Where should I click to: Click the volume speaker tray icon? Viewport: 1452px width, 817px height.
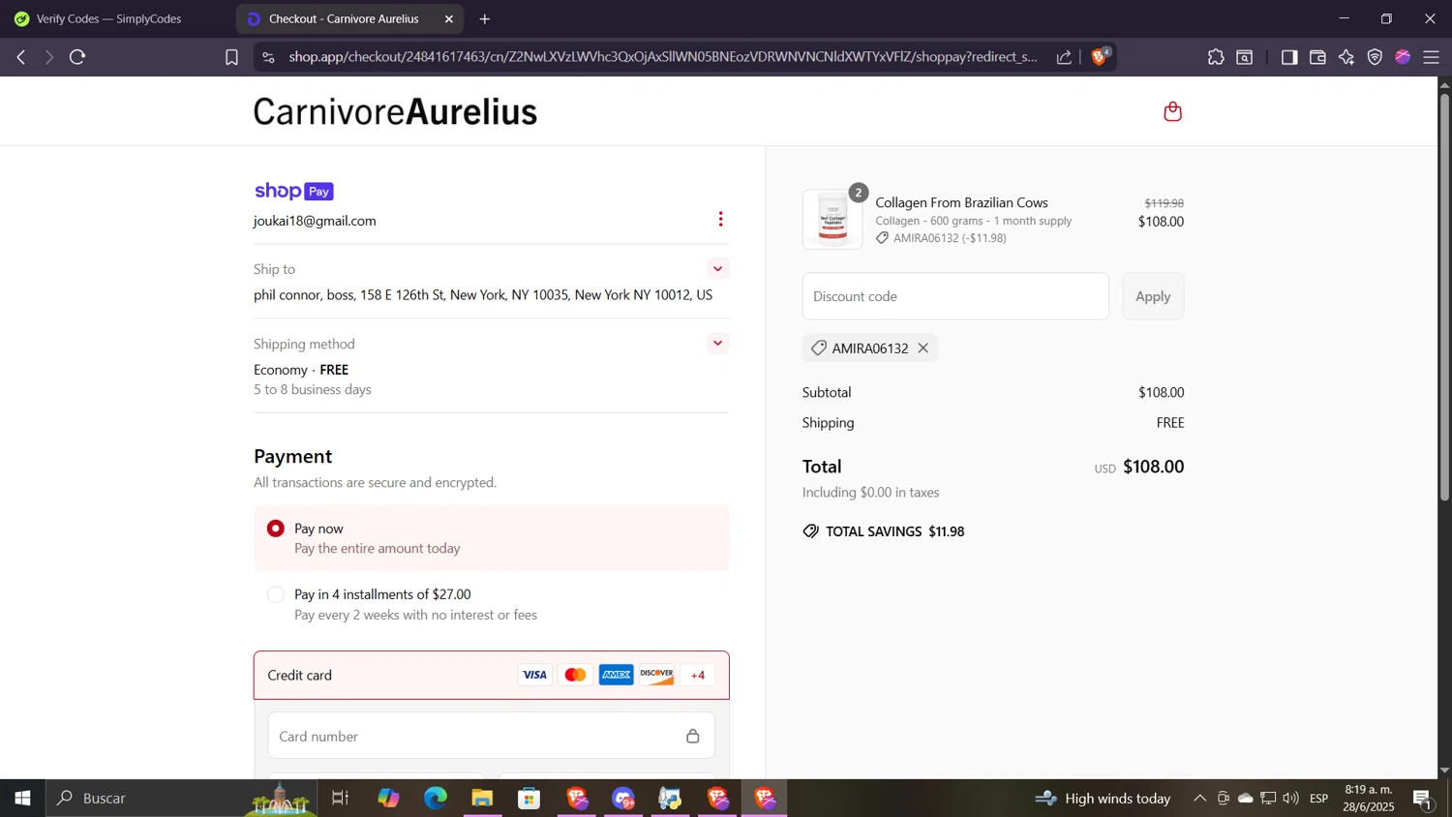click(1291, 799)
